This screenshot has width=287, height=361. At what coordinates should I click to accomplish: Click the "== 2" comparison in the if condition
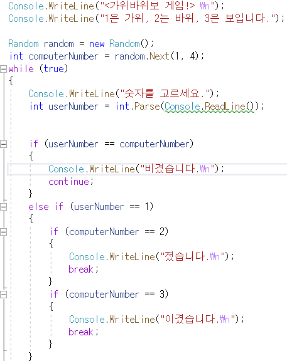point(154,232)
